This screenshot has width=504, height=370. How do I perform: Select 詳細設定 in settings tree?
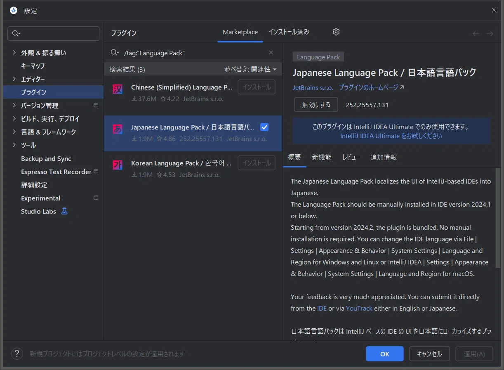pyautogui.click(x=34, y=185)
